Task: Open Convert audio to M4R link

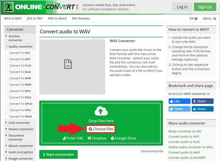Action: pos(184,152)
